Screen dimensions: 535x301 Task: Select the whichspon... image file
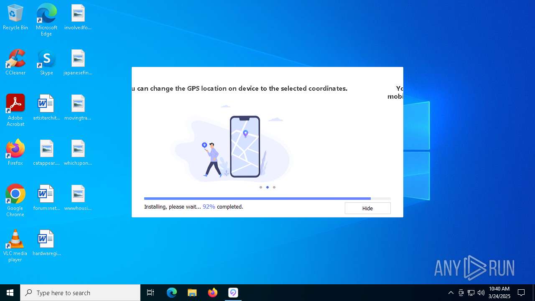[x=78, y=153]
